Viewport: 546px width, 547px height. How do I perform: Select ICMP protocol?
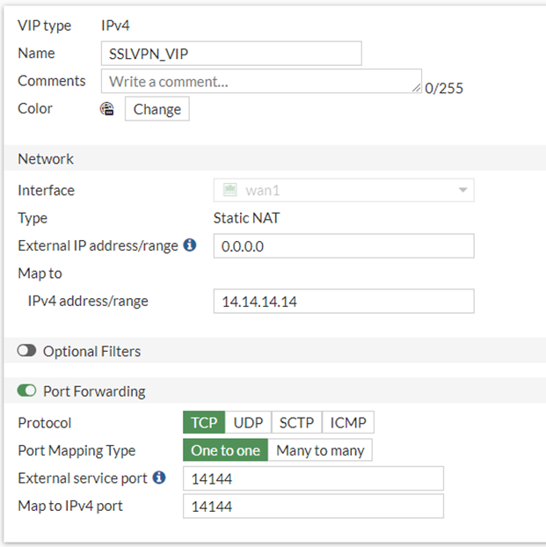348,423
